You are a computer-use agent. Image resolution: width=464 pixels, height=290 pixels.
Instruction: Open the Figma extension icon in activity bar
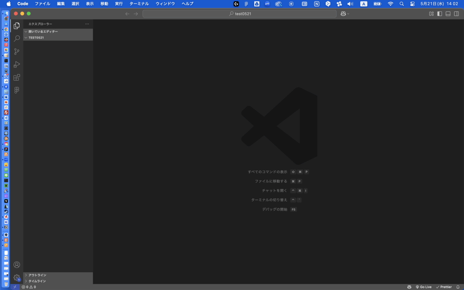tap(16, 90)
